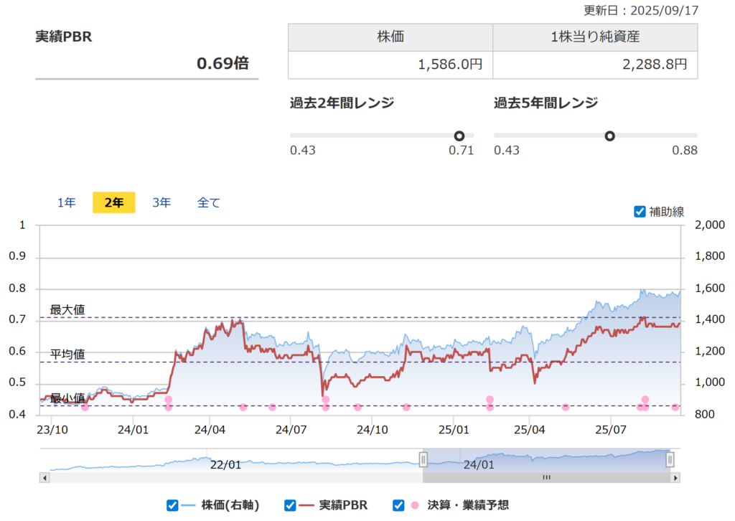Switch to the 1年 period tab

pyautogui.click(x=67, y=203)
